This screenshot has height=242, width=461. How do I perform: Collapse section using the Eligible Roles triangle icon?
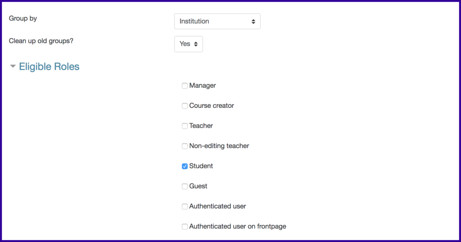coord(13,67)
